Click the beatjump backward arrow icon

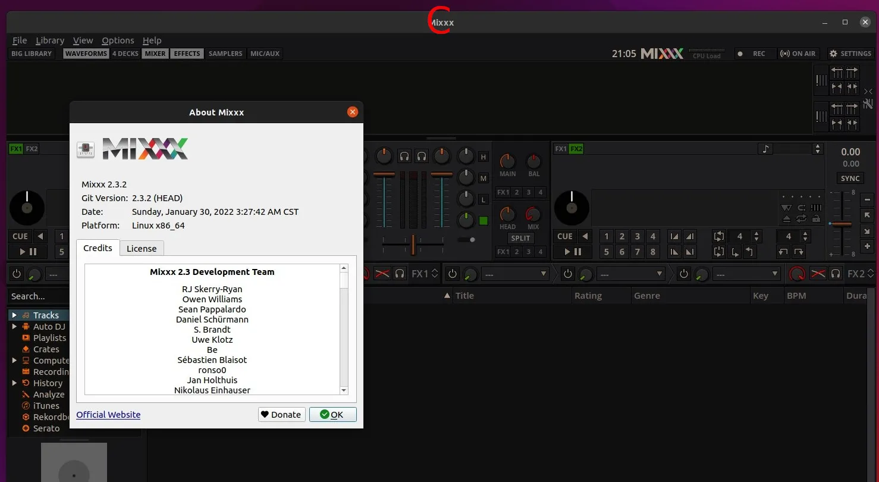tap(783, 252)
